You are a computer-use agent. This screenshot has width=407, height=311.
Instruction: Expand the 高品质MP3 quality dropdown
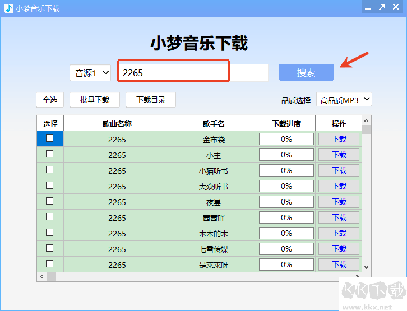pyautogui.click(x=344, y=99)
